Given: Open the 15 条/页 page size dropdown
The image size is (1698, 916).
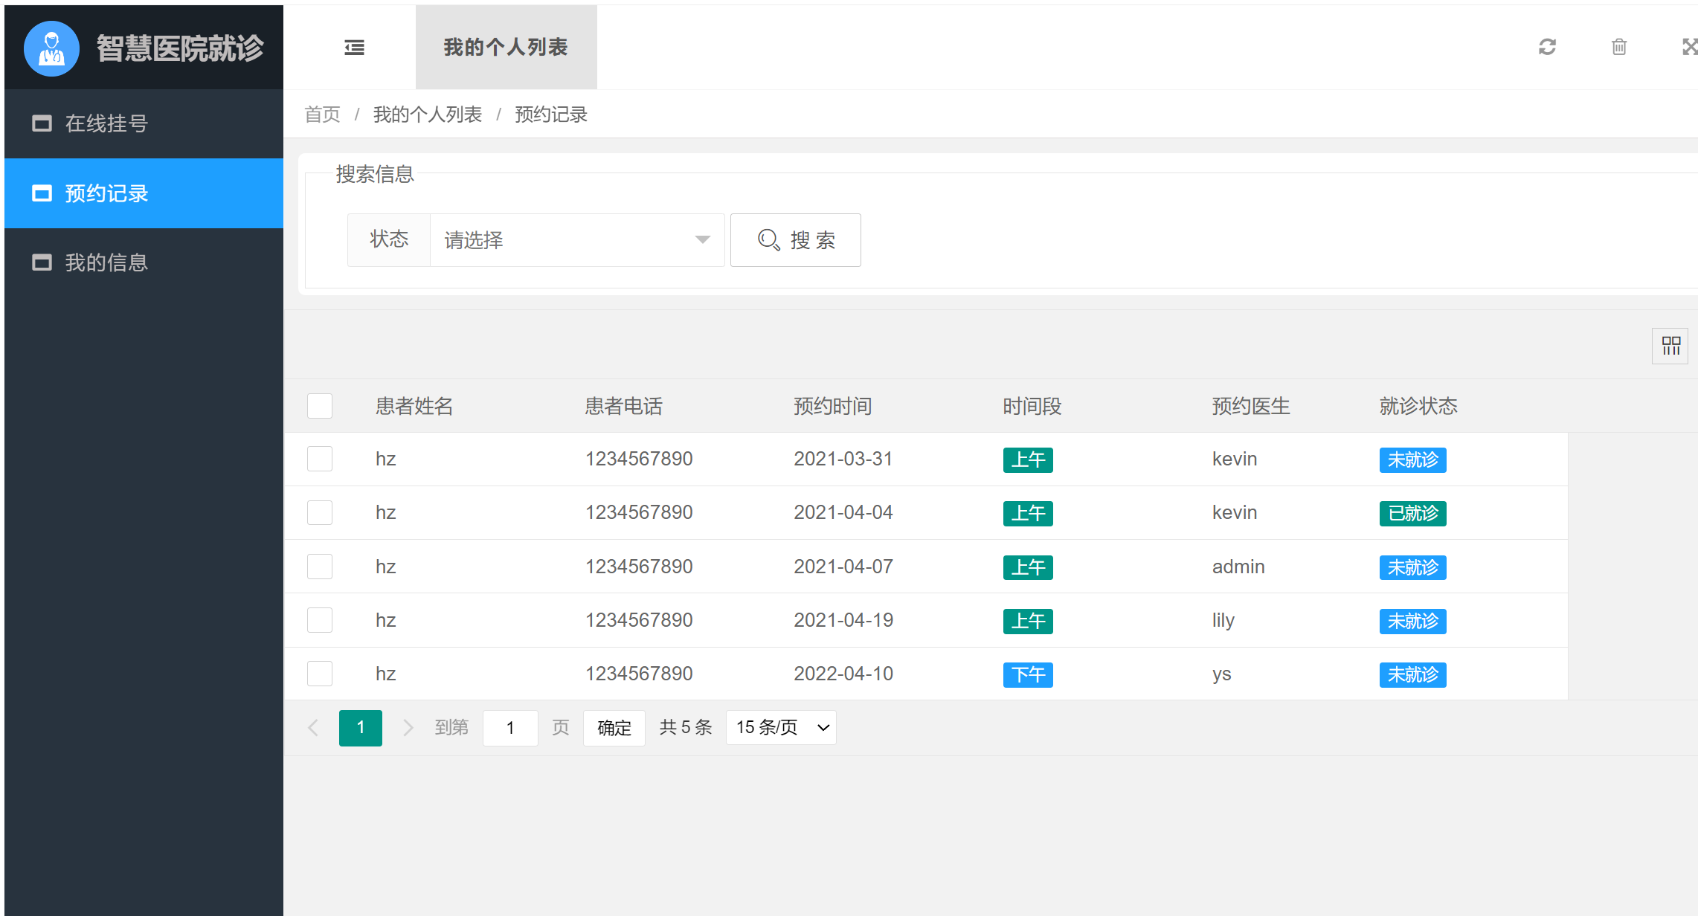Looking at the screenshot, I should click(x=781, y=727).
